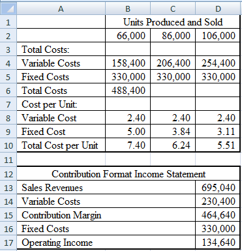Click variable costs value 158,400

click(x=128, y=63)
